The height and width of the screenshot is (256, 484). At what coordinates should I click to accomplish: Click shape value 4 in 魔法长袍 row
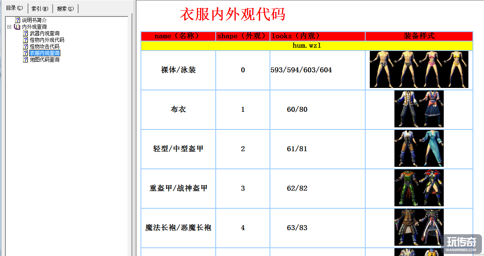pos(243,228)
